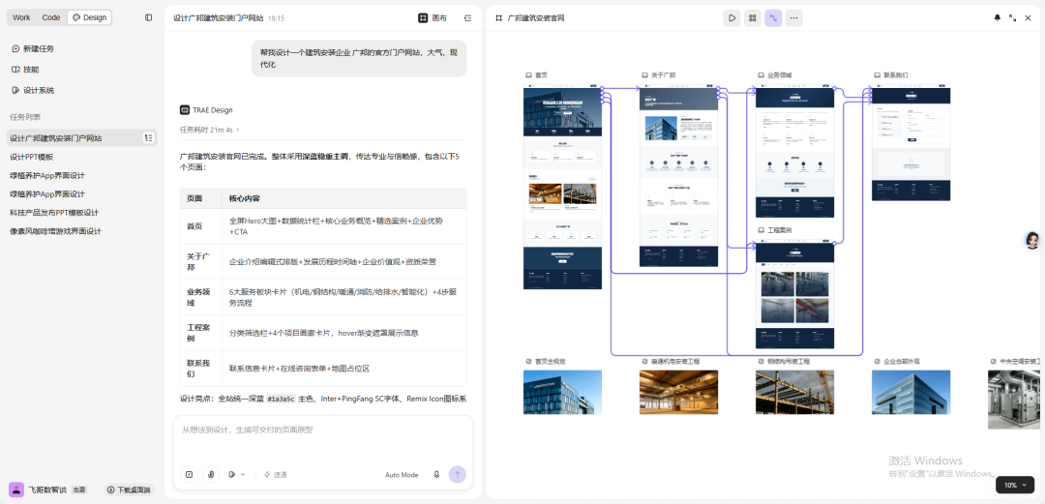Click the floating assistant avatar icon
Screen dimensions: 1045x504
1032,241
